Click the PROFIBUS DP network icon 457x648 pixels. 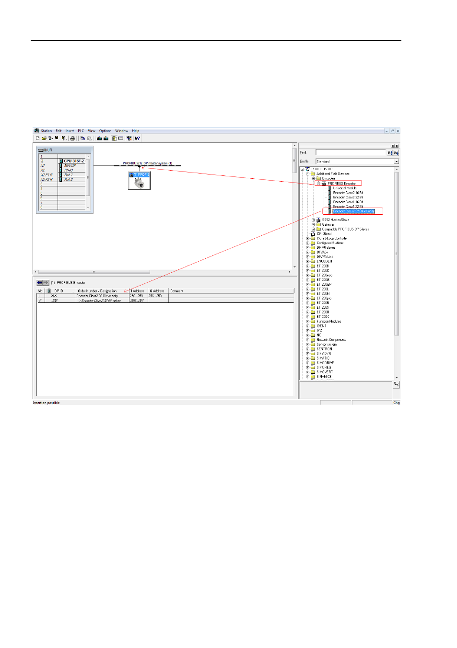tap(307, 169)
